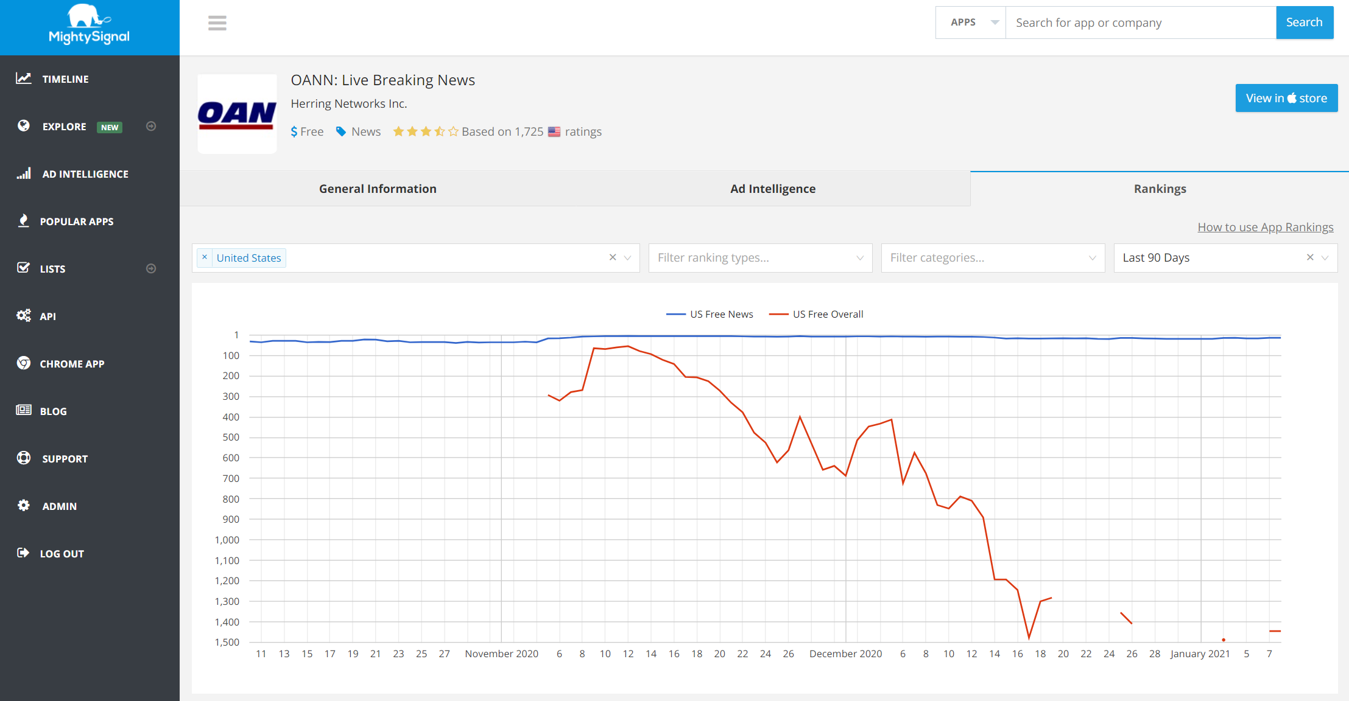Select the Rankings tab
The height and width of the screenshot is (701, 1349).
(1160, 189)
